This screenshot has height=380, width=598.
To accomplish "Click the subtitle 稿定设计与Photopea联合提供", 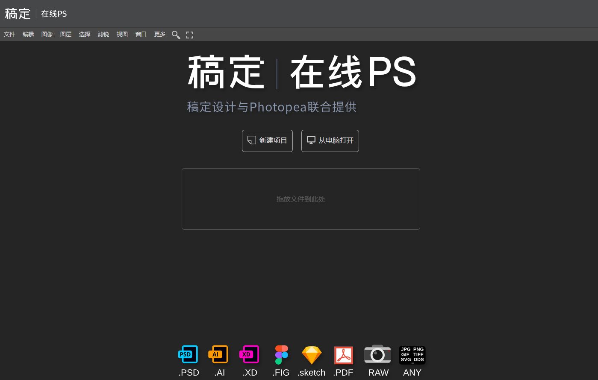I will (x=272, y=107).
